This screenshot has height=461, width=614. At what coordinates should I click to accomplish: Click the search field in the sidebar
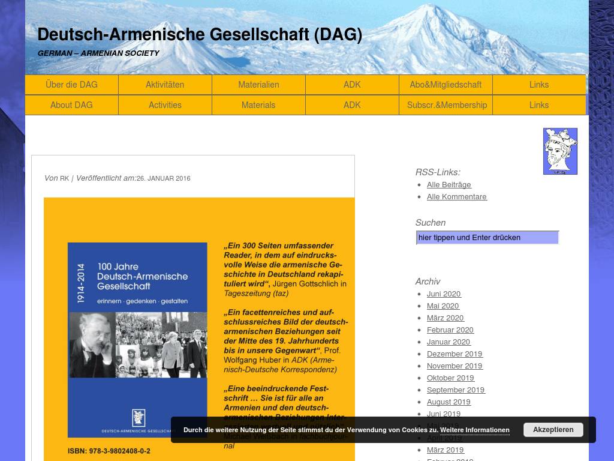(487, 238)
